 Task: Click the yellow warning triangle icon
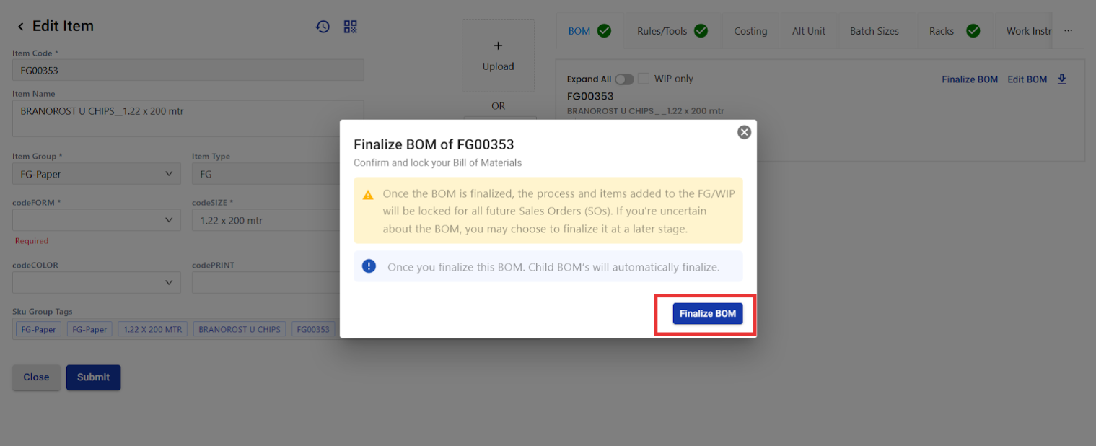[x=368, y=195]
